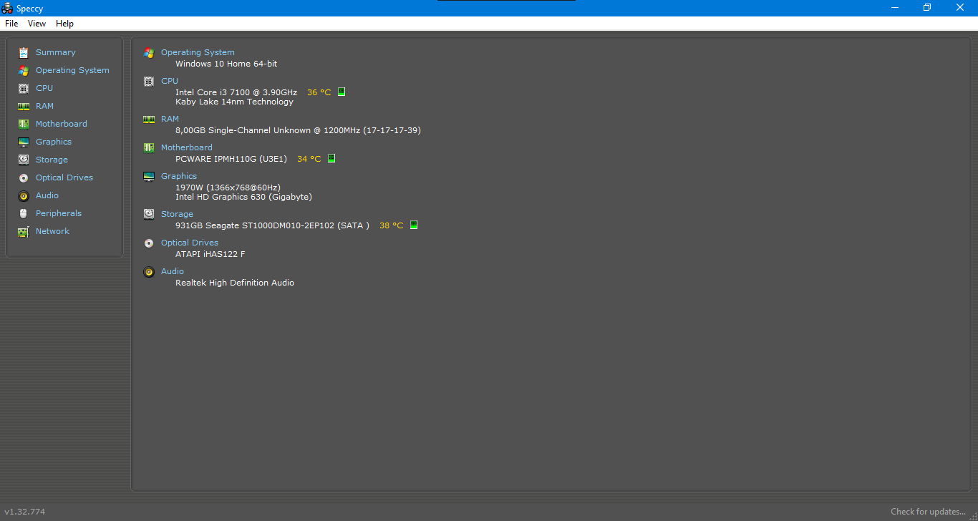Click the version number v1.32.774
Screen dimensions: 978x521
pyautogui.click(x=24, y=512)
